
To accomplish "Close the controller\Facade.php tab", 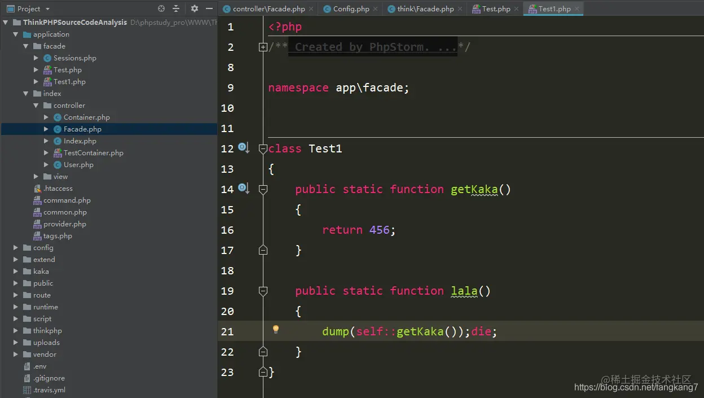I will click(x=311, y=9).
